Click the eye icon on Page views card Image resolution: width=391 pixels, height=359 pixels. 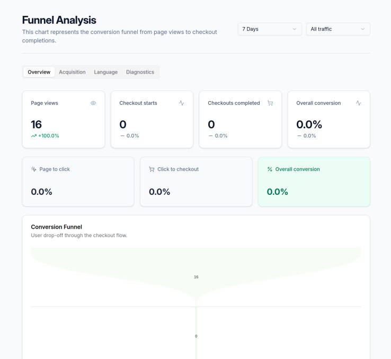click(93, 103)
